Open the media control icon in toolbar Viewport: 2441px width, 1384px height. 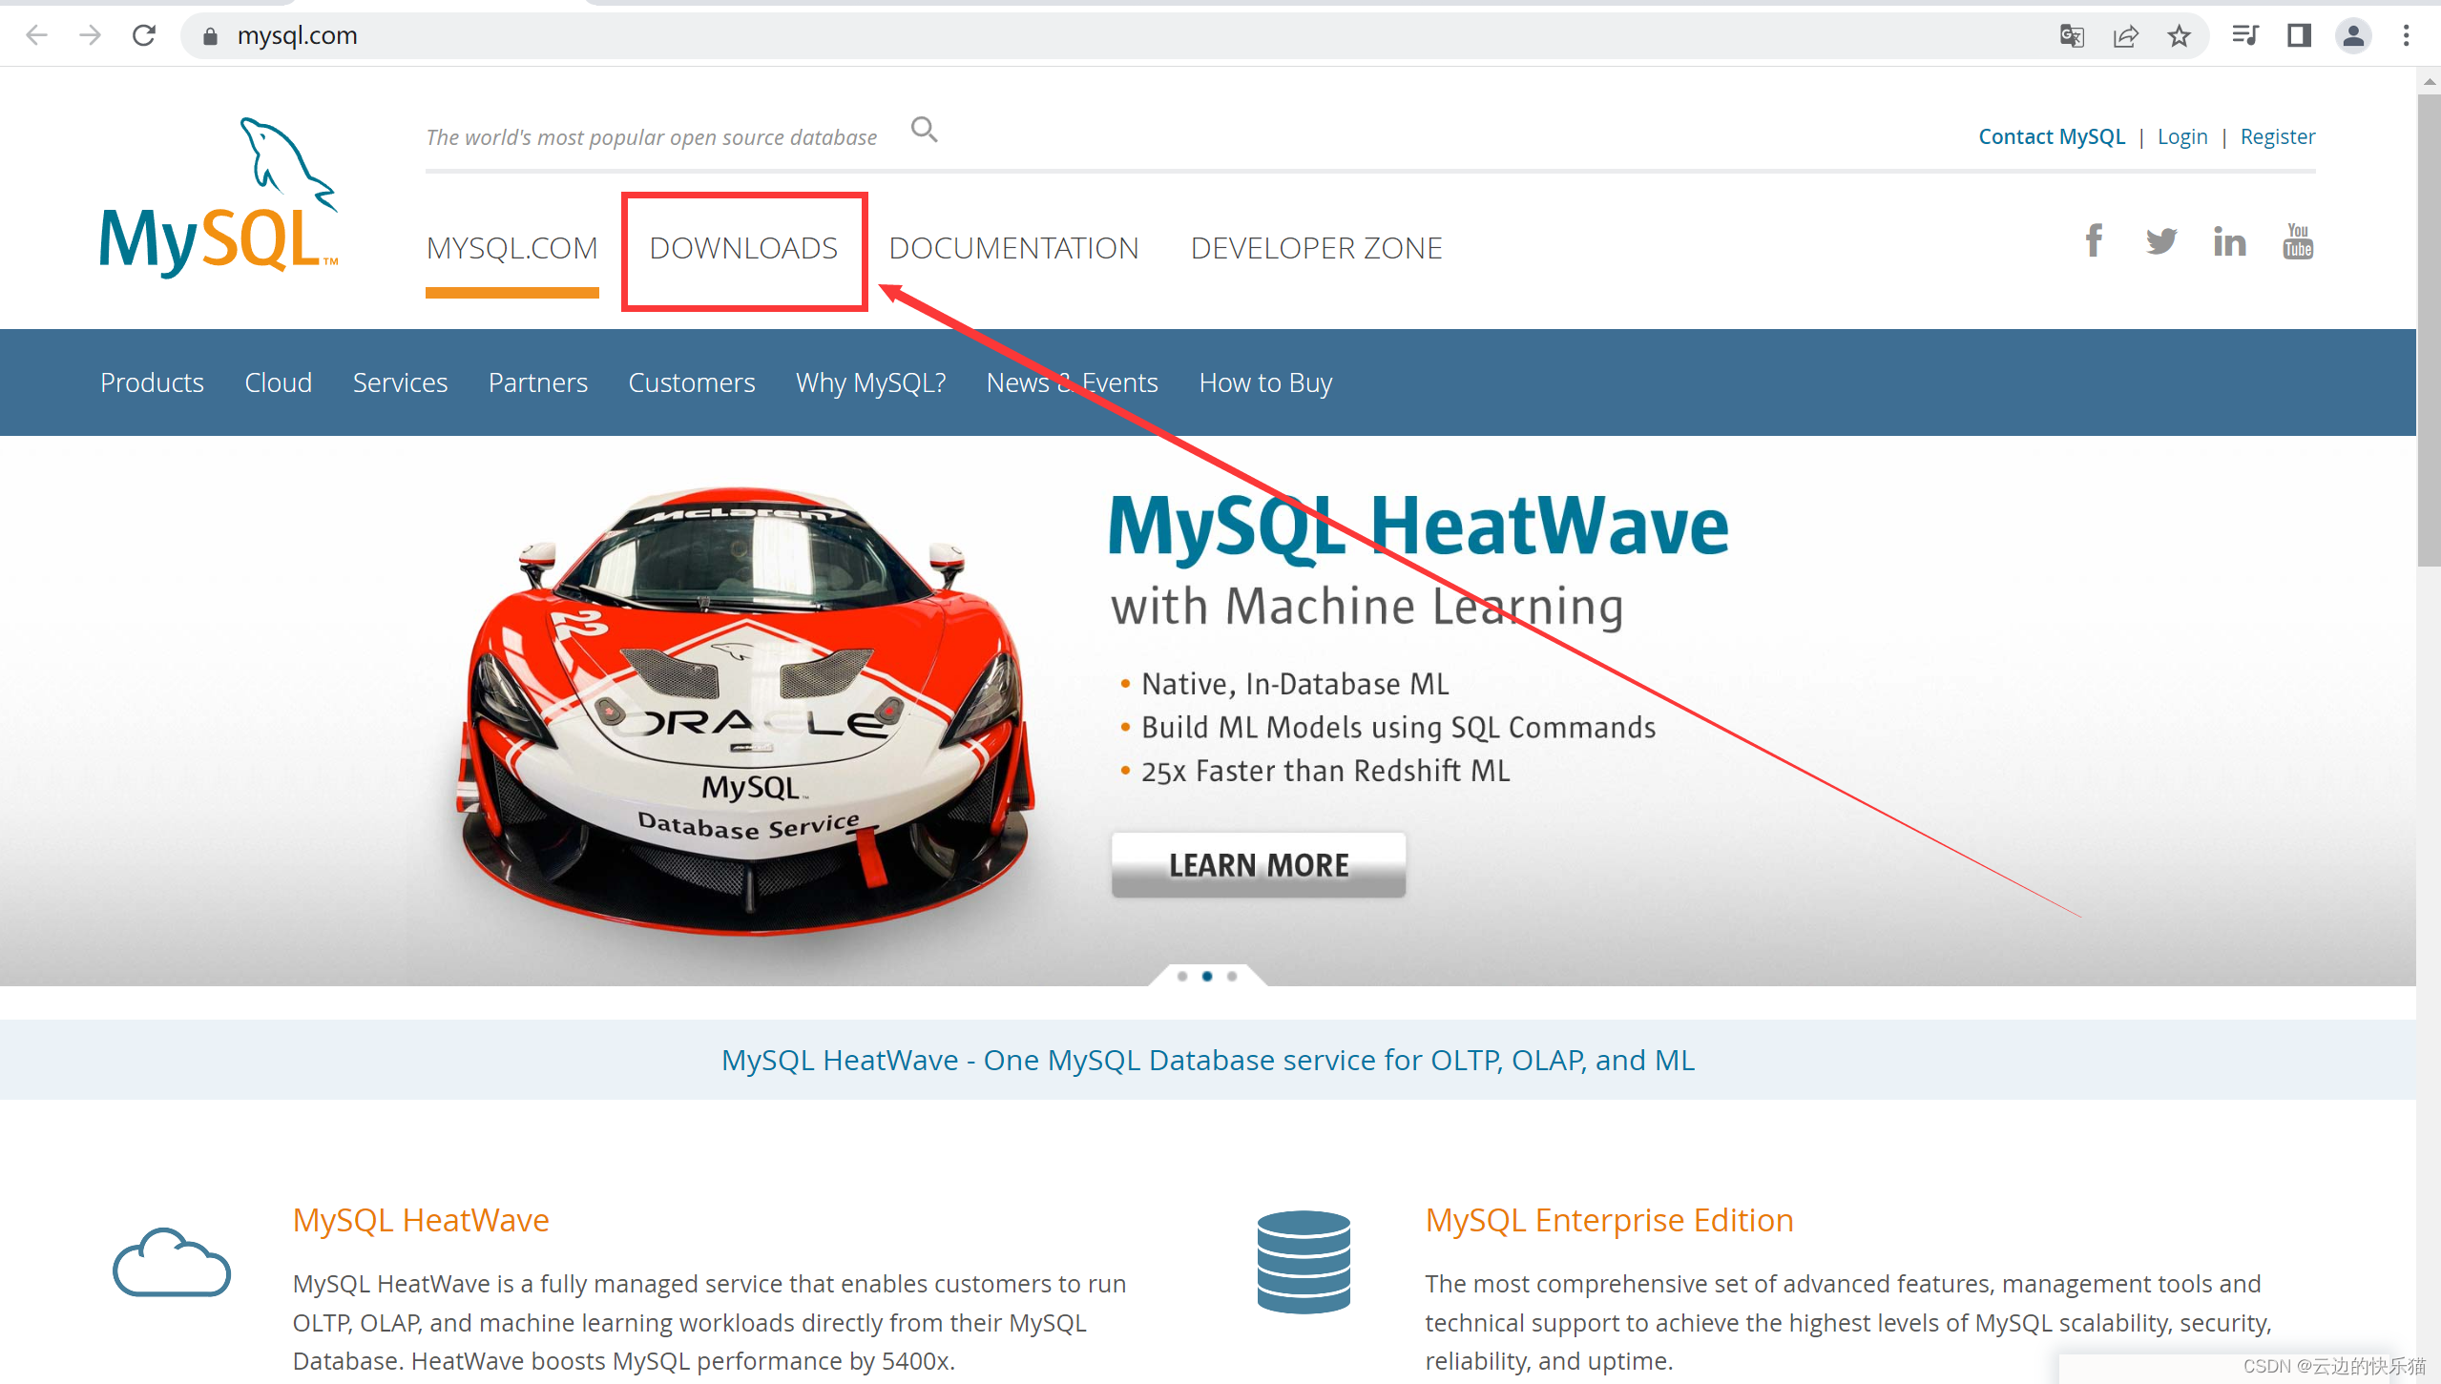pyautogui.click(x=2245, y=35)
